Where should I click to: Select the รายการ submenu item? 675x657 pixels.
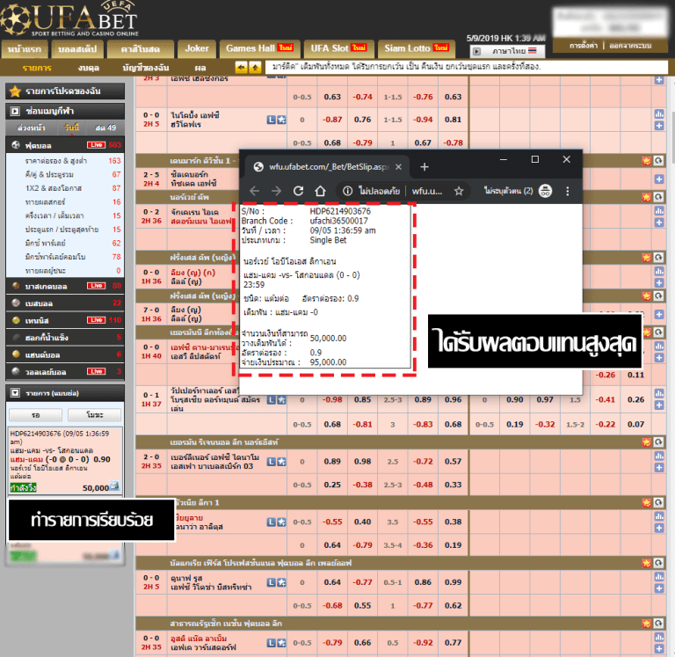pyautogui.click(x=37, y=68)
